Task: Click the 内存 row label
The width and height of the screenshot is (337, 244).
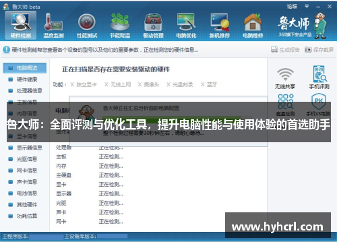Action: click(x=61, y=166)
